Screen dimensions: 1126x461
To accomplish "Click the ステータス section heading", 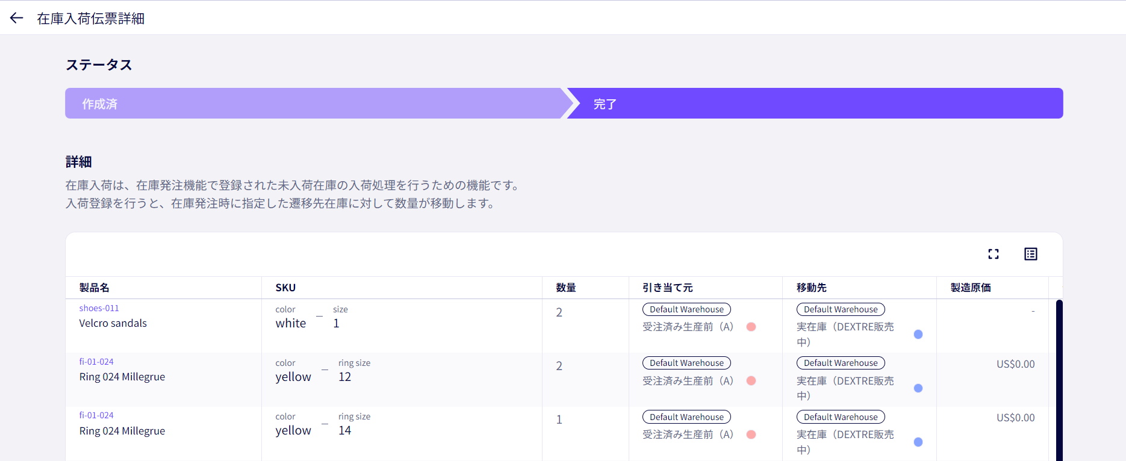I will (x=99, y=65).
